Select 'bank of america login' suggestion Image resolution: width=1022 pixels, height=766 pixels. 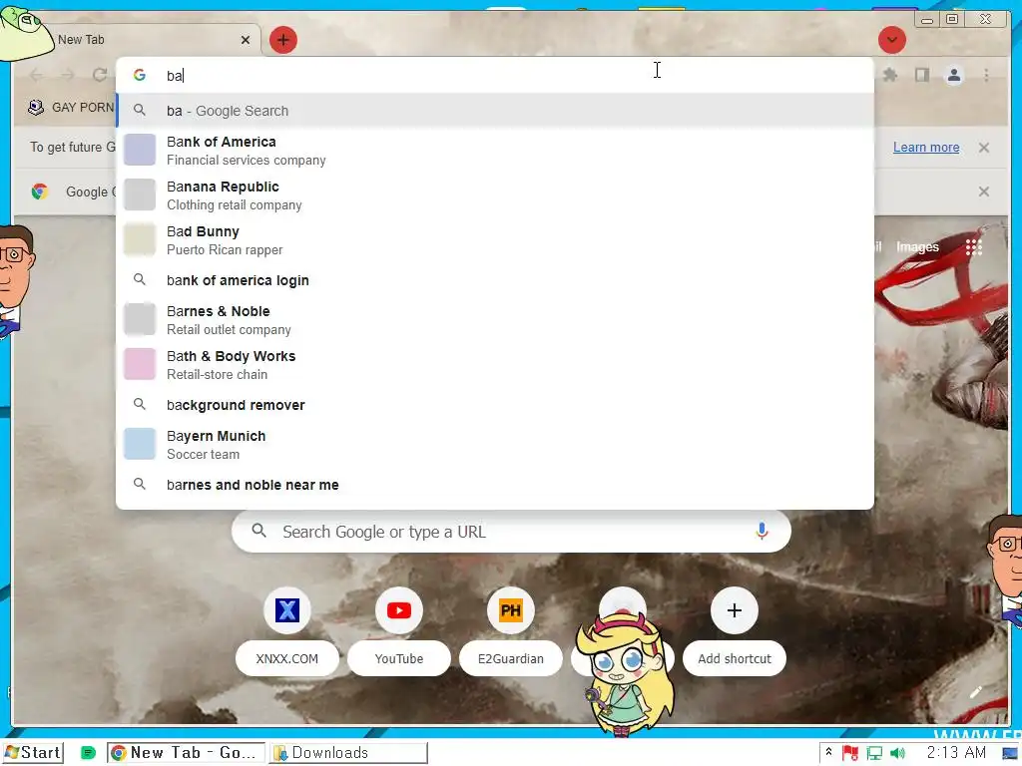tap(495, 280)
